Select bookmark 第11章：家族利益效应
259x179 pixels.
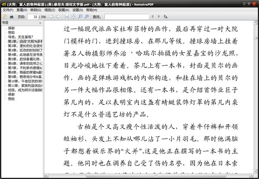pos(25,86)
